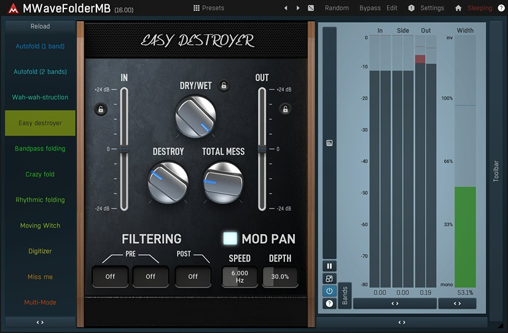Open first PRE filter Off selector

(x=110, y=276)
